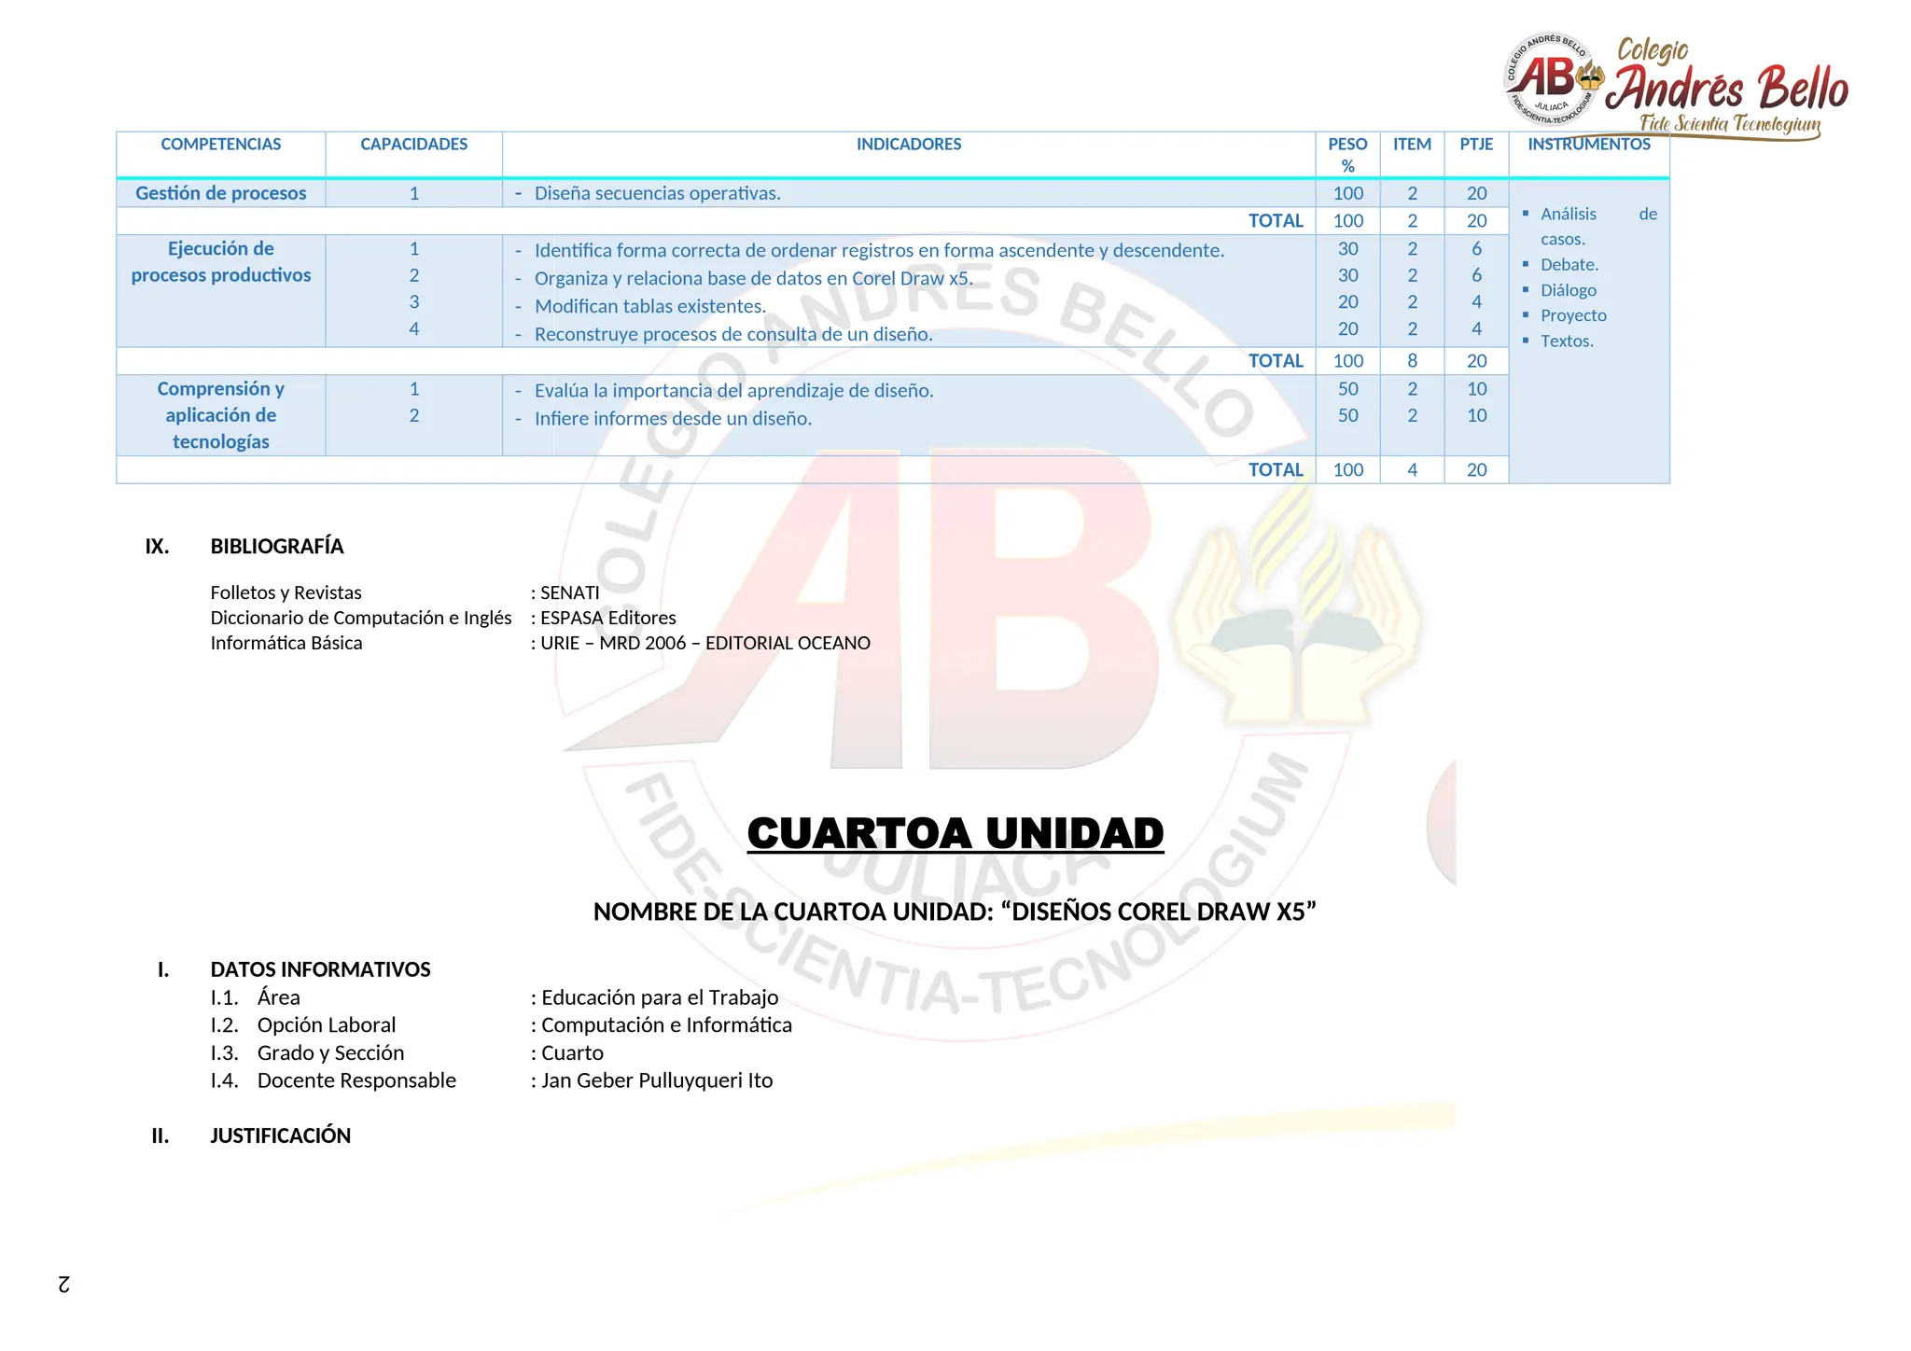
Task: Click 'Debate.' instrument entry
Action: pyautogui.click(x=1569, y=265)
